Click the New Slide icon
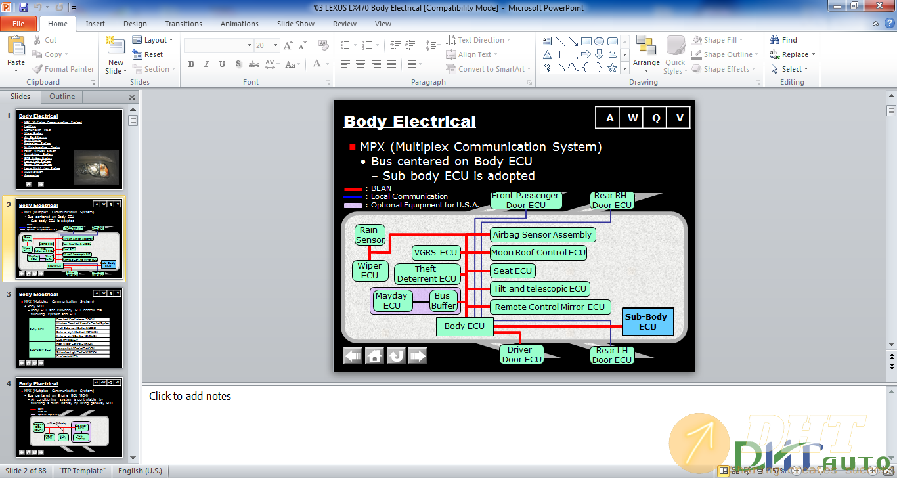This screenshot has height=478, width=897. [116, 46]
